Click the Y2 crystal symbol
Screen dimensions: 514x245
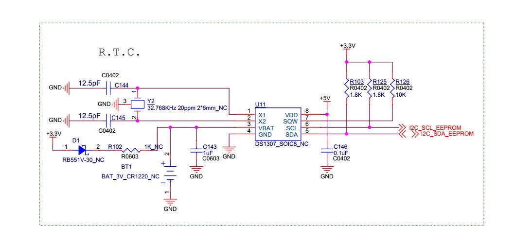(x=137, y=104)
